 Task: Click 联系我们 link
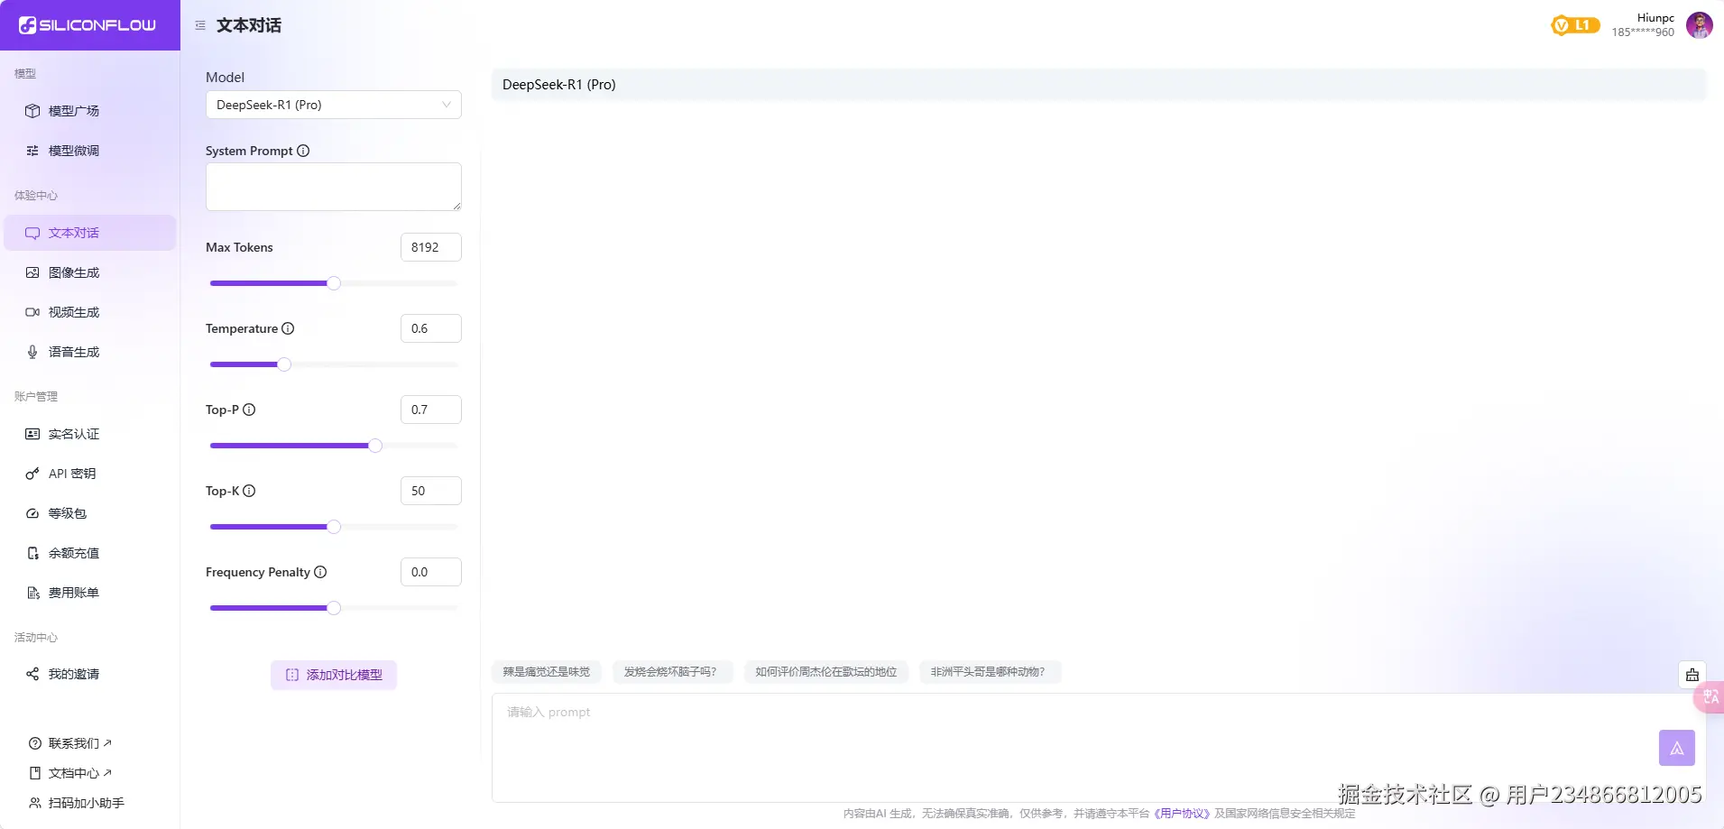click(71, 743)
